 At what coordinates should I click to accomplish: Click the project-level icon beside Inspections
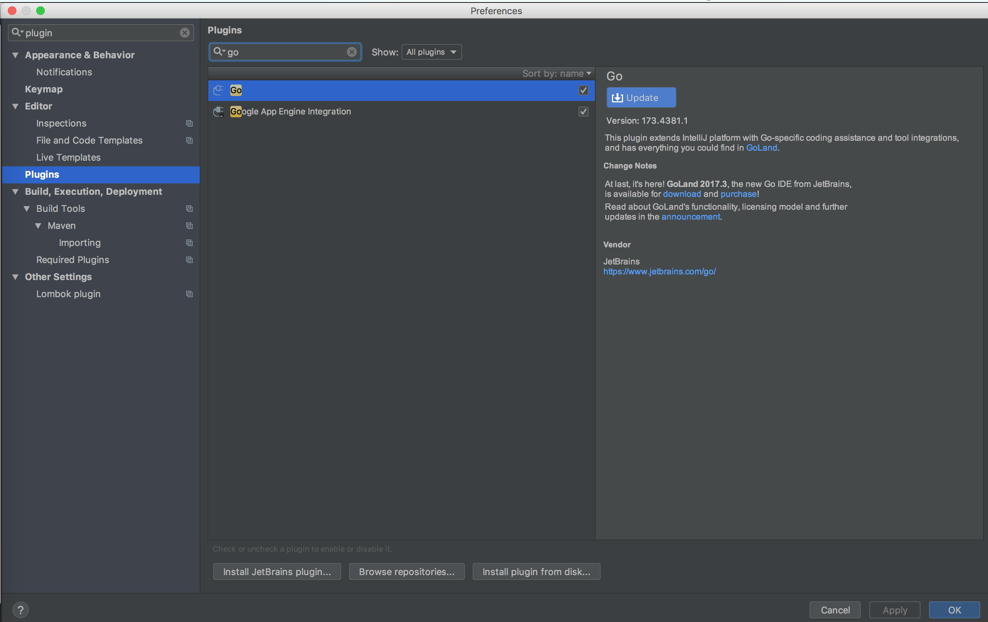(189, 123)
